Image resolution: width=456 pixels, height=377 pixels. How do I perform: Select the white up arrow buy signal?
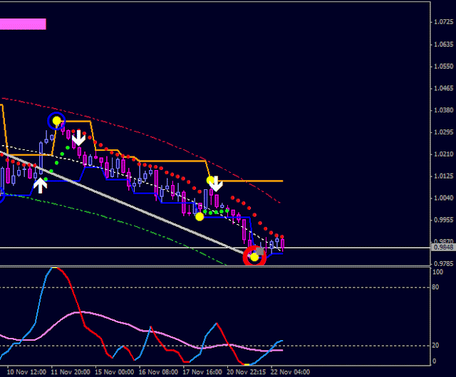(x=40, y=186)
